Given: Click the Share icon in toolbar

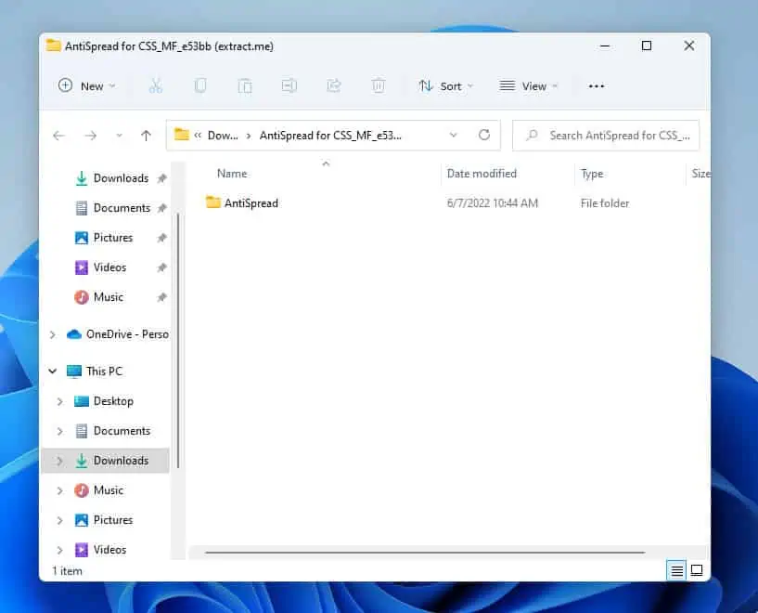Looking at the screenshot, I should [334, 86].
